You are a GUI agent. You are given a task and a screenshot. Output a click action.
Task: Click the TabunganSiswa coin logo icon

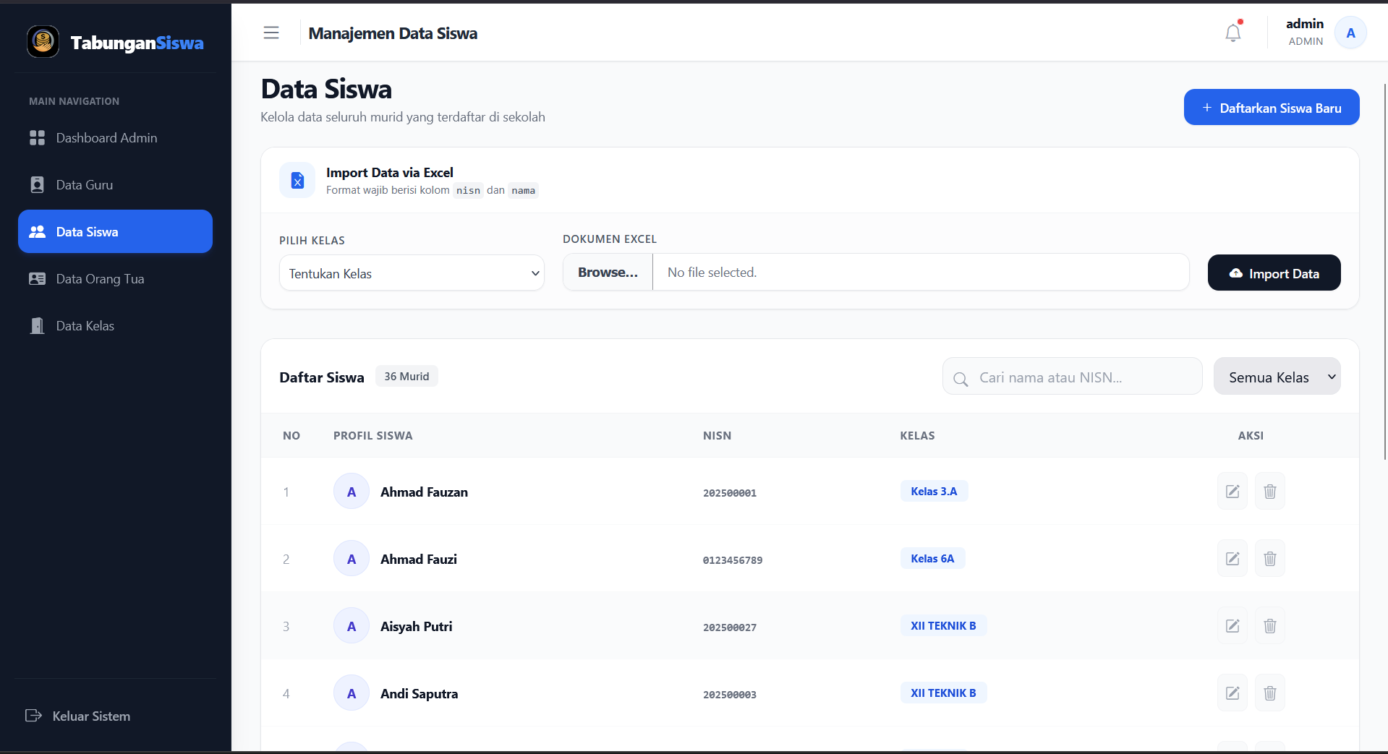[x=43, y=42]
